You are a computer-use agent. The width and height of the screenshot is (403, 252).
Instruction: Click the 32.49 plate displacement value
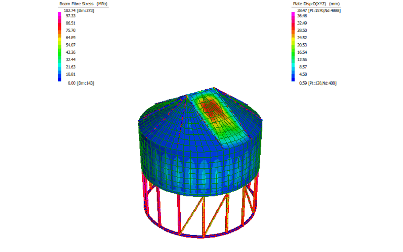[x=302, y=23]
